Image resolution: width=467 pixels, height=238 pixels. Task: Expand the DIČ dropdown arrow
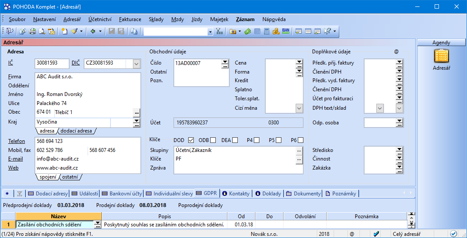[x=136, y=64]
